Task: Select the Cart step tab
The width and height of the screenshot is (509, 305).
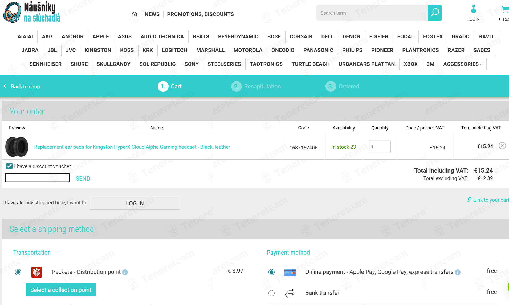Action: point(170,86)
